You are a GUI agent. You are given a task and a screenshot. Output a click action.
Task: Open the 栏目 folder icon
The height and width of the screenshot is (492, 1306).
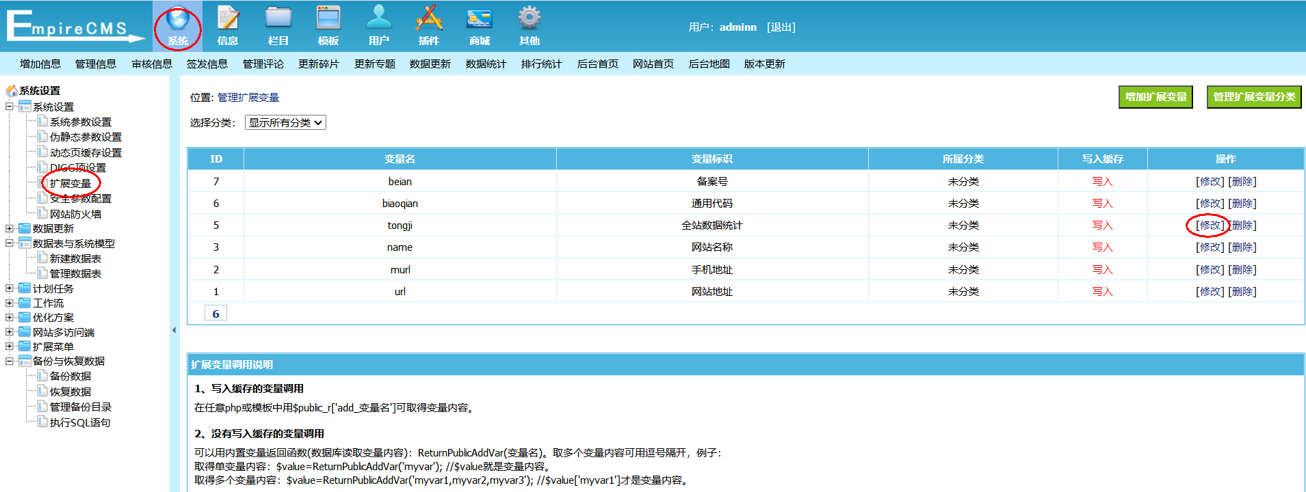[x=278, y=19]
